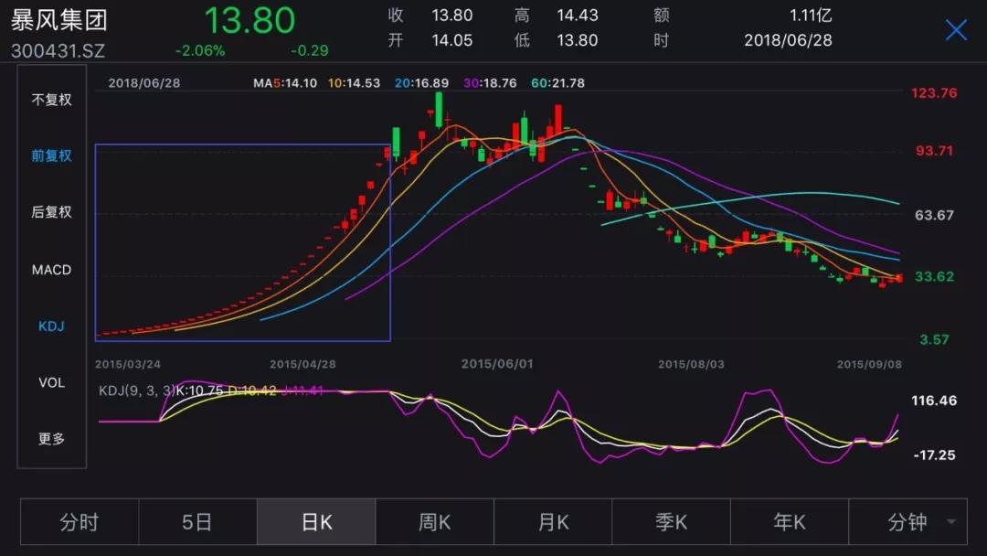Viewport: 987px width, 556px height.
Task: Click the MA 30:18.76 legend label
Action: coord(490,83)
